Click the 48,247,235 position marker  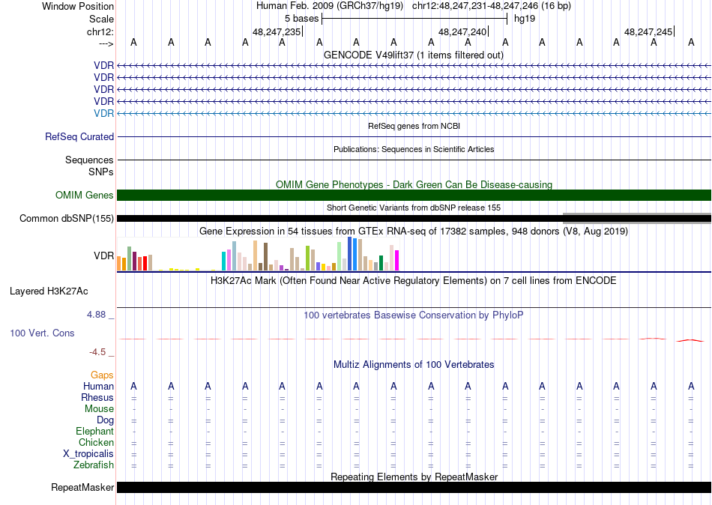[277, 31]
